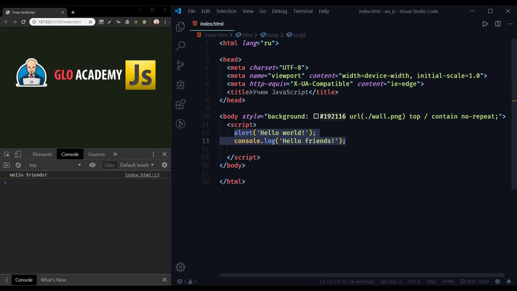The height and width of the screenshot is (291, 517).
Task: Select the index.html breadcrumb segment
Action: [x=213, y=35]
